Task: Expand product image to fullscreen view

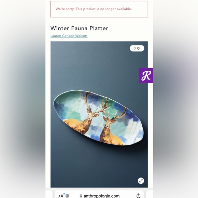Action: tap(141, 181)
